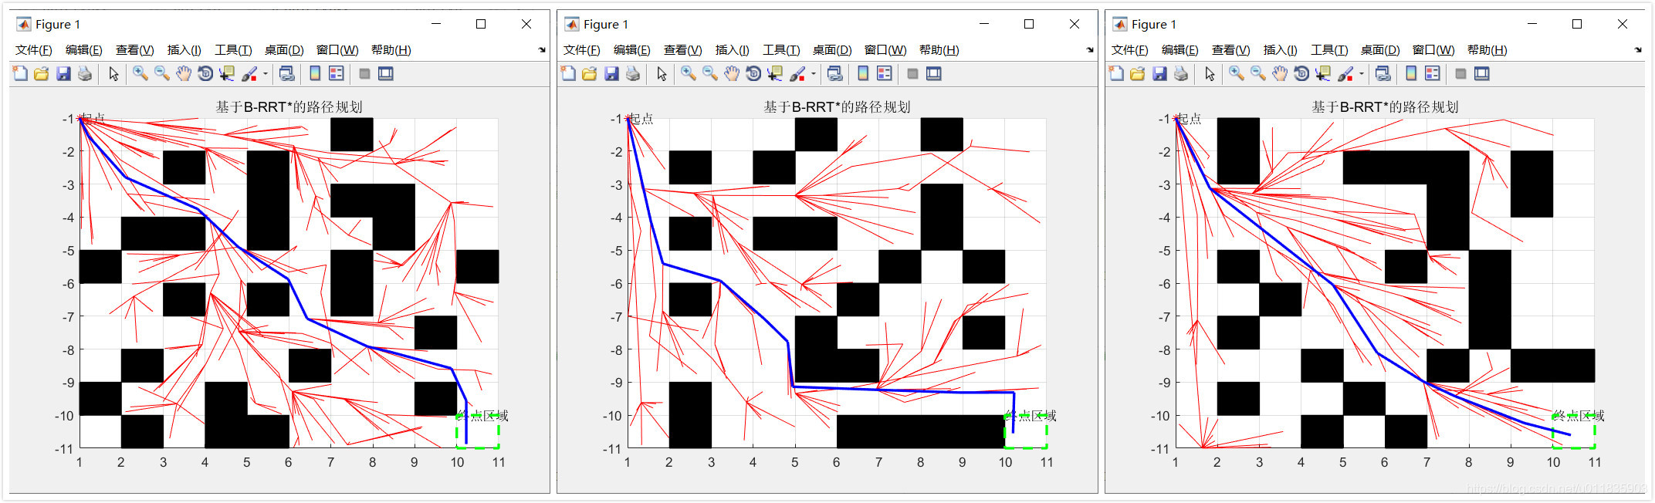Toggle Rotate 3D tool in left window
The width and height of the screenshot is (1655, 503).
[x=205, y=73]
